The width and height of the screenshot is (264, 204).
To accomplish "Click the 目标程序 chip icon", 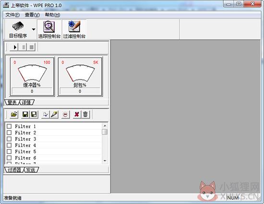I will point(18,26).
